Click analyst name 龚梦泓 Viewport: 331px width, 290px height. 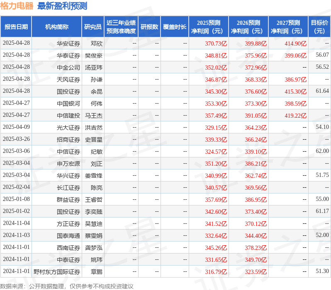click(x=94, y=248)
